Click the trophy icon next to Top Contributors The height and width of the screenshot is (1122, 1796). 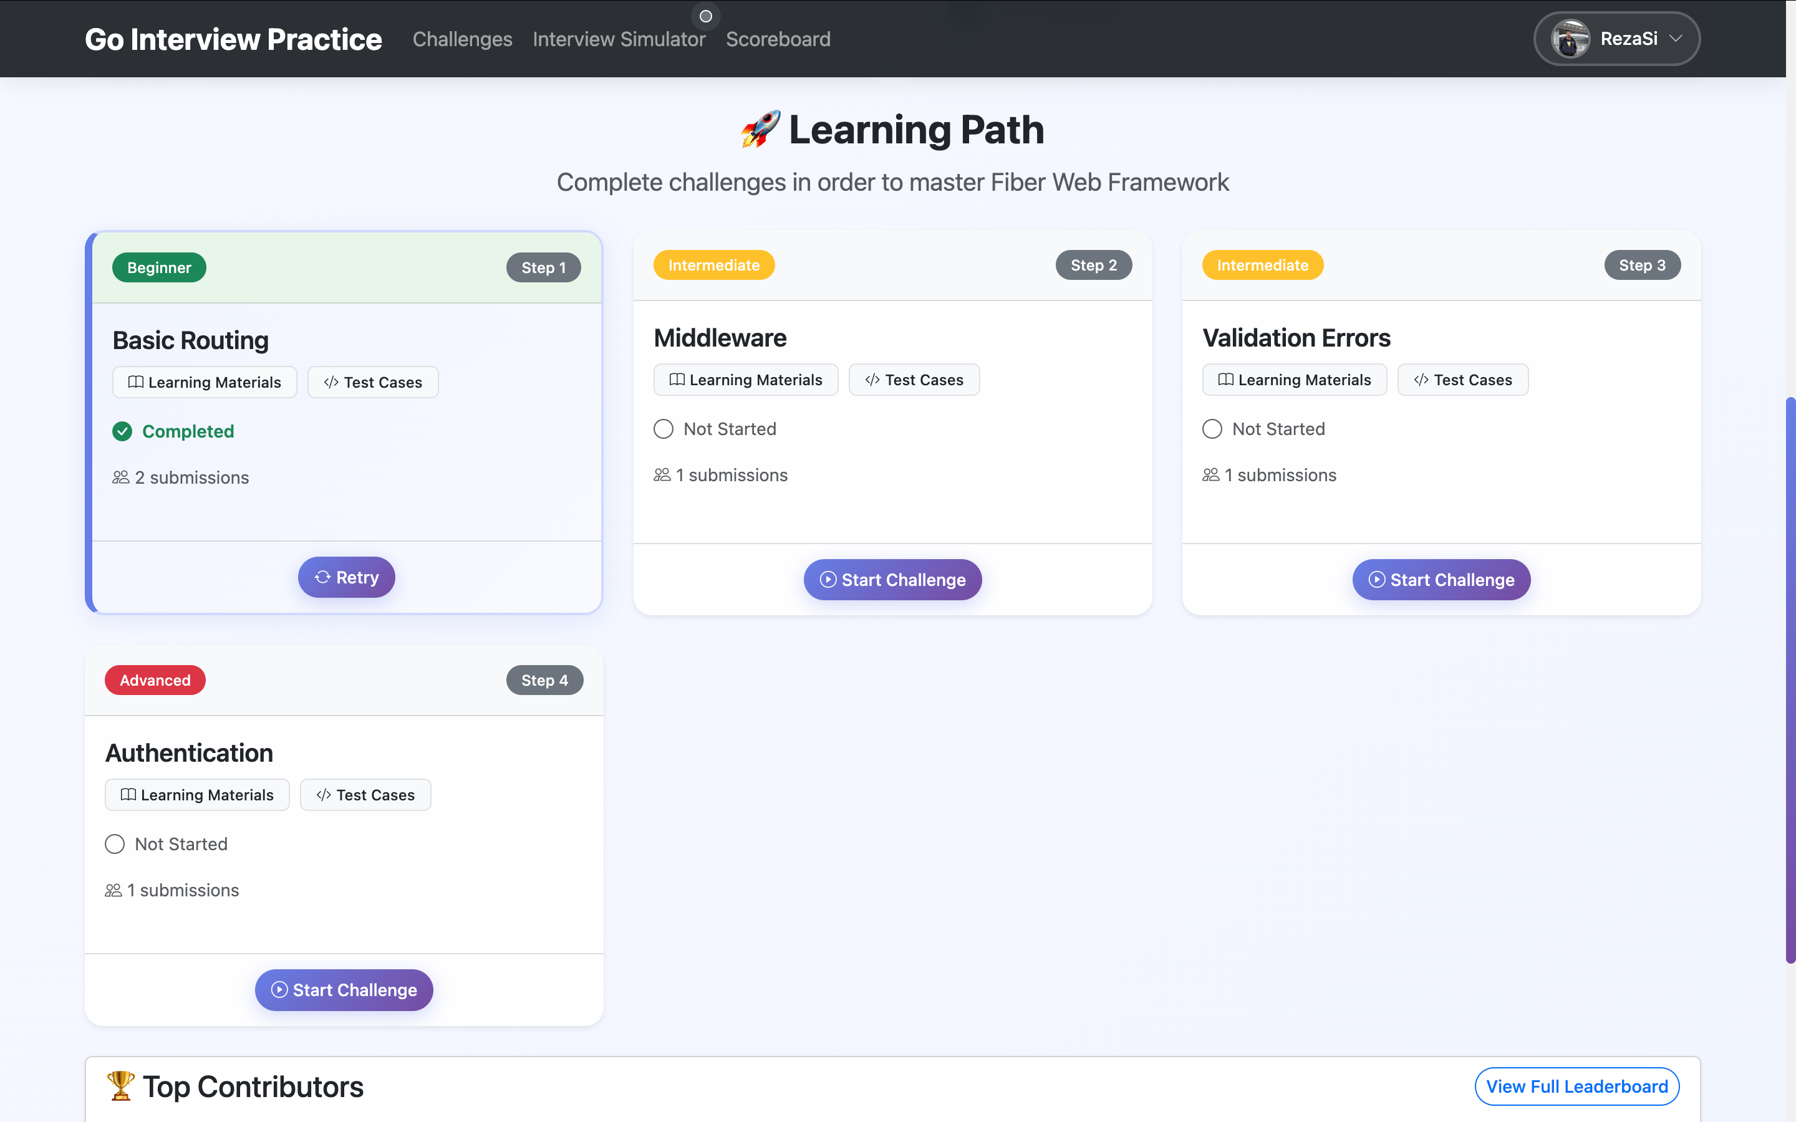click(x=121, y=1086)
